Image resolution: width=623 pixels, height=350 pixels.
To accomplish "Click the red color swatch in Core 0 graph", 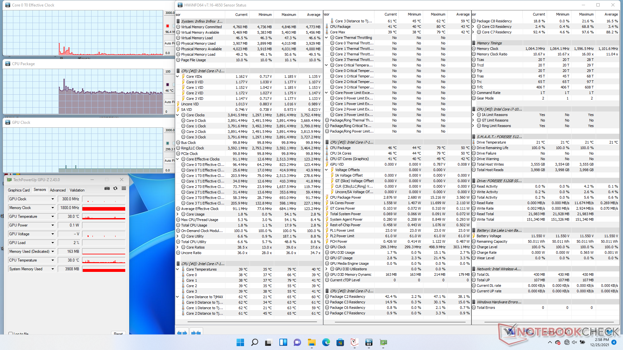I will point(168,26).
